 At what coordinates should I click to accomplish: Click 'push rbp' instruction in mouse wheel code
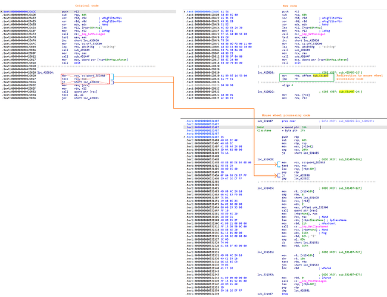point(291,137)
